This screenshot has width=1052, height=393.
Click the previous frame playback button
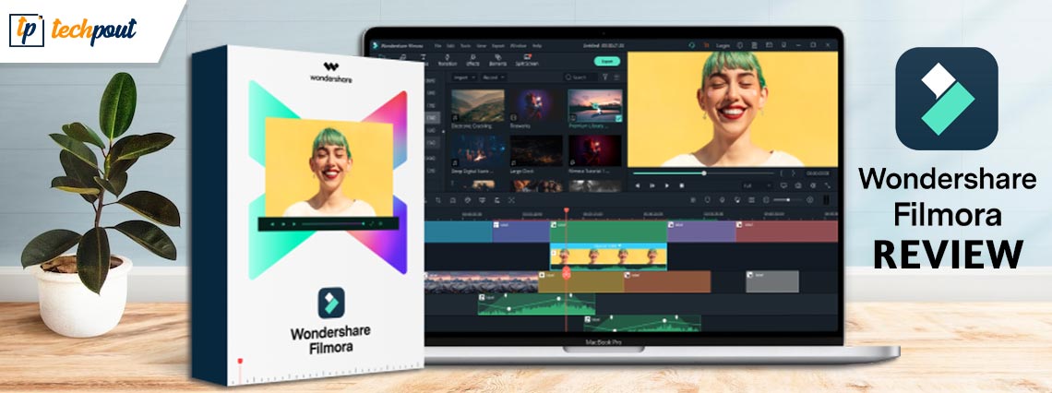click(x=638, y=185)
